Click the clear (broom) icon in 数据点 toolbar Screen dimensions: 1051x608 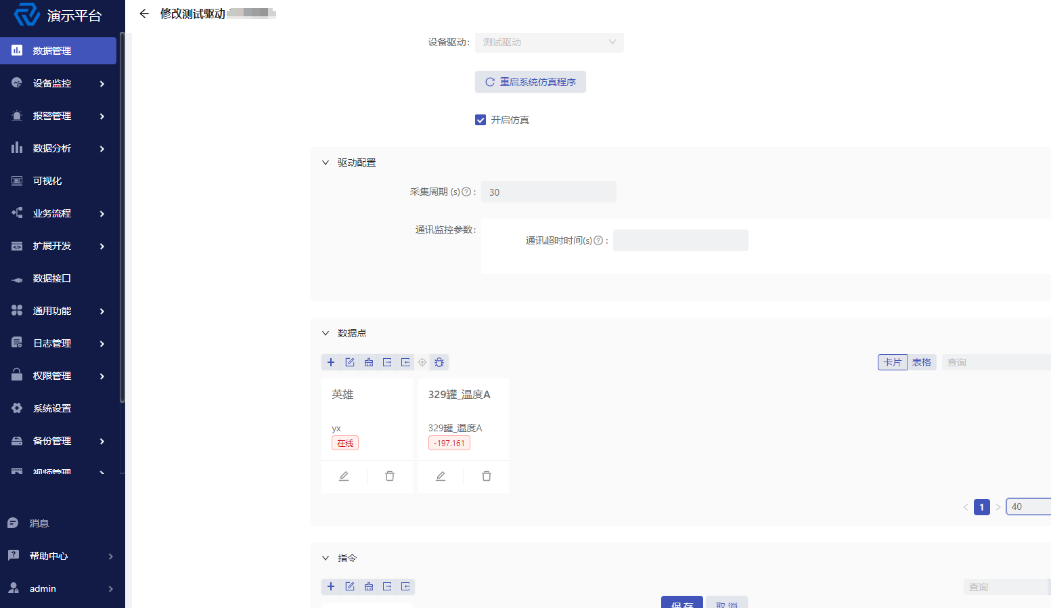click(x=369, y=362)
